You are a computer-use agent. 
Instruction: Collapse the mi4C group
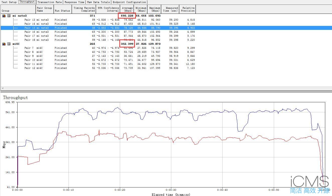(x=9, y=44)
